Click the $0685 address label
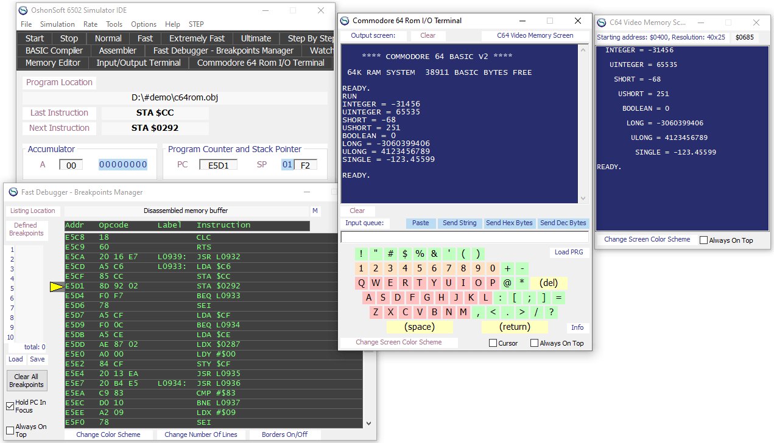Screen dimensions: 774x443 pos(744,38)
